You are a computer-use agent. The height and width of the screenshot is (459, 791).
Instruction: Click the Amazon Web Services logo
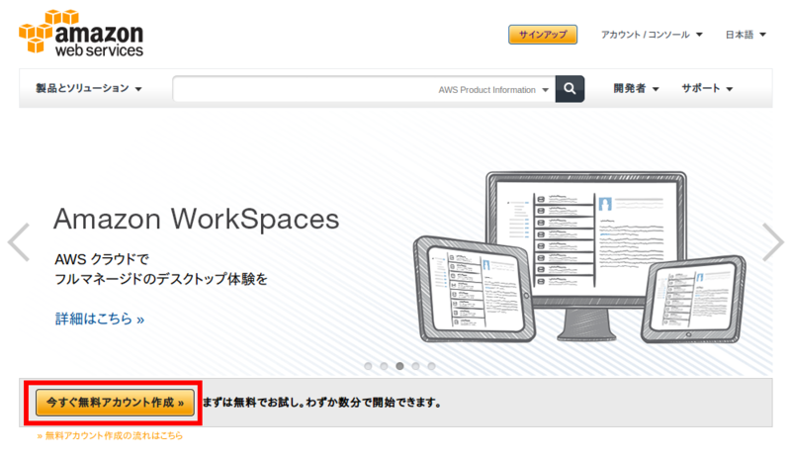click(x=81, y=33)
